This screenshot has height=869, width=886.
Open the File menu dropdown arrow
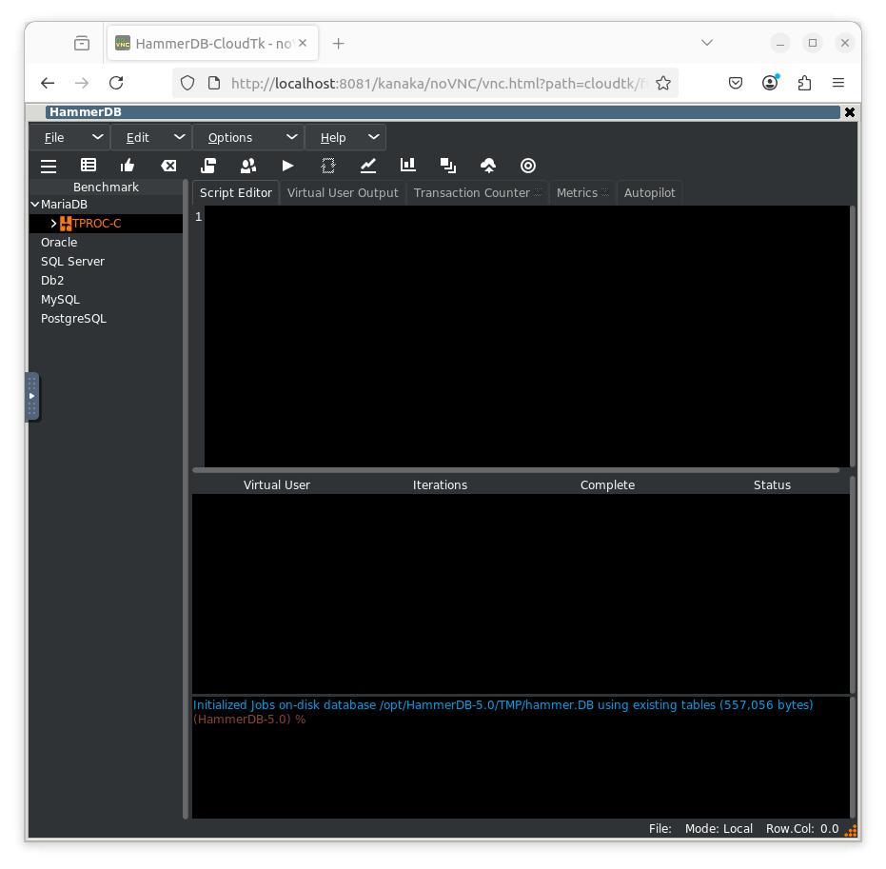[97, 137]
